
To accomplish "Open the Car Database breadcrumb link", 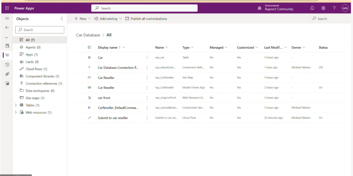I will (88, 35).
